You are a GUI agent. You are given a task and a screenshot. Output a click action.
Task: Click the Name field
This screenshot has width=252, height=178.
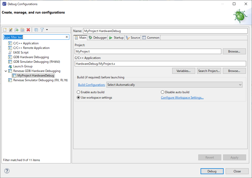[x=165, y=31]
